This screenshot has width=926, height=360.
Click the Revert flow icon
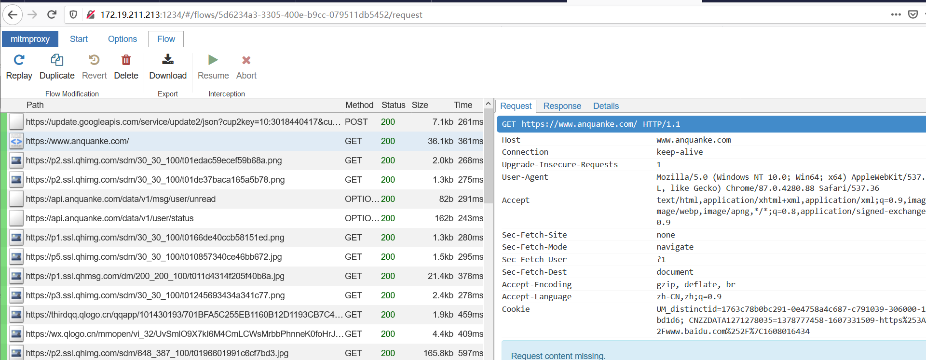94,60
